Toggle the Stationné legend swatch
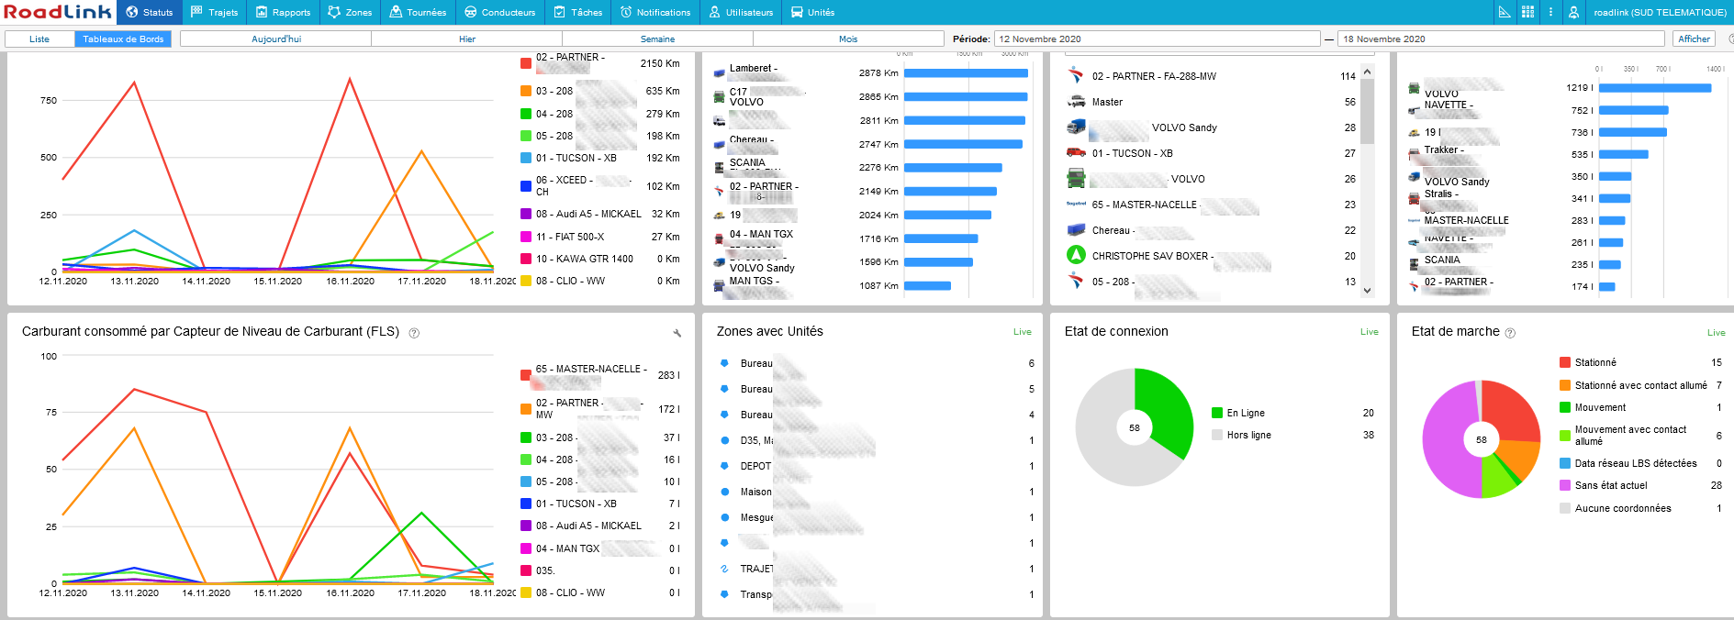 pyautogui.click(x=1565, y=362)
